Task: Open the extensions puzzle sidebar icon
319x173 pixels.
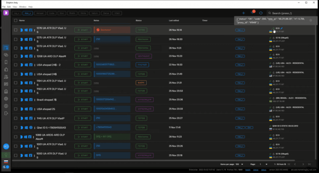Action: coord(6,69)
